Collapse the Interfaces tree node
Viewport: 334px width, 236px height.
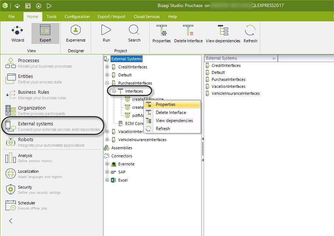click(x=114, y=91)
